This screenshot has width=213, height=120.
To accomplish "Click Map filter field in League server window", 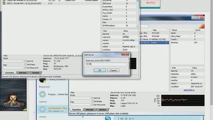I will tap(80, 105).
